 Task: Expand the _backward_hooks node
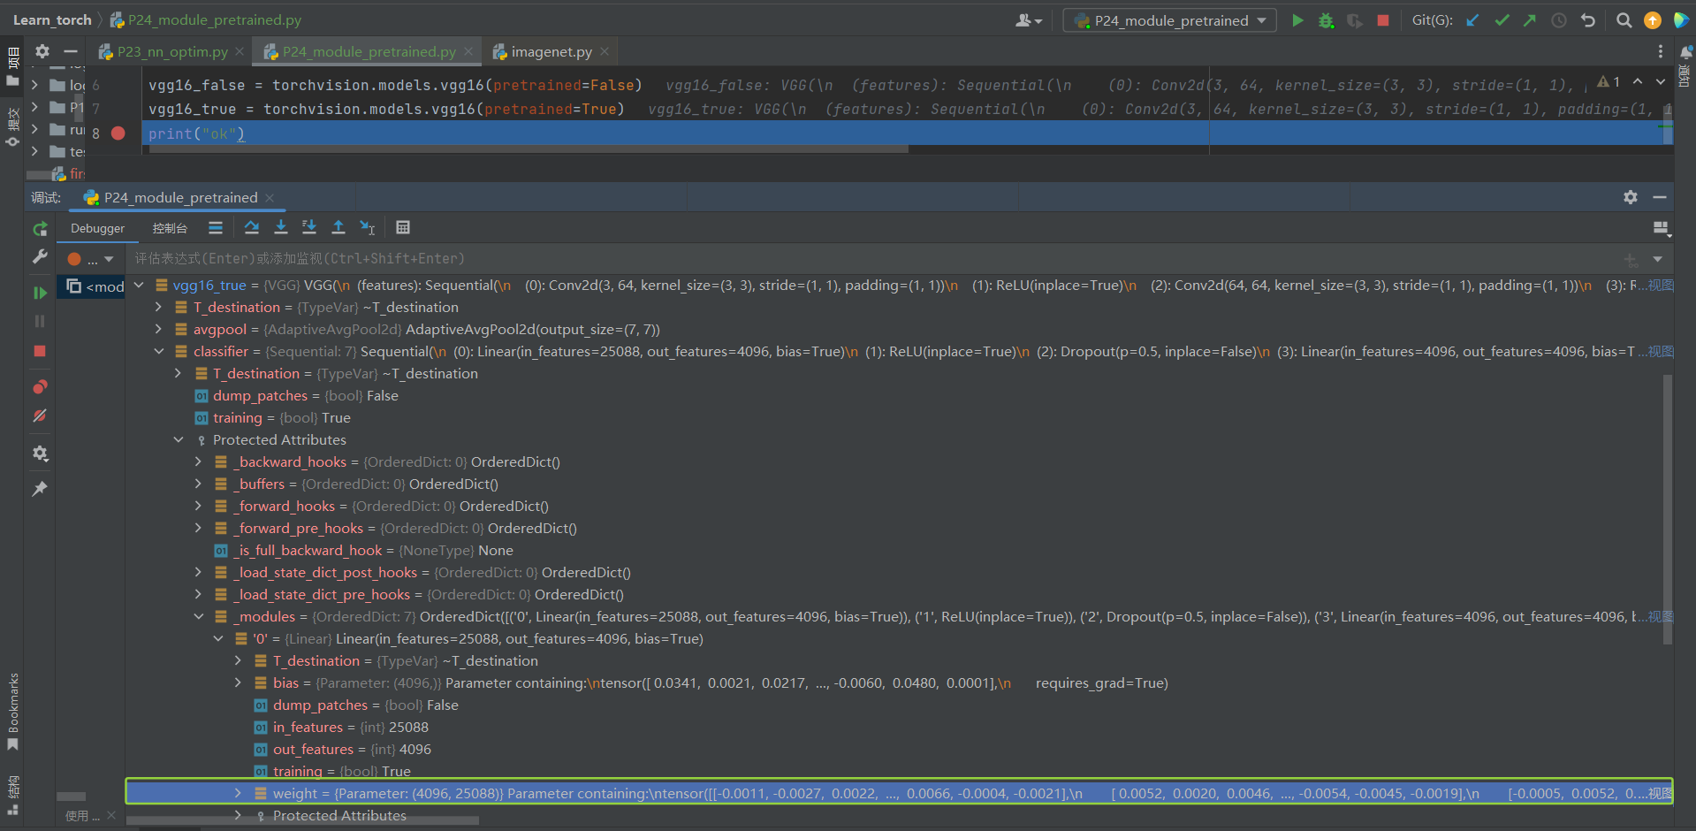point(198,462)
